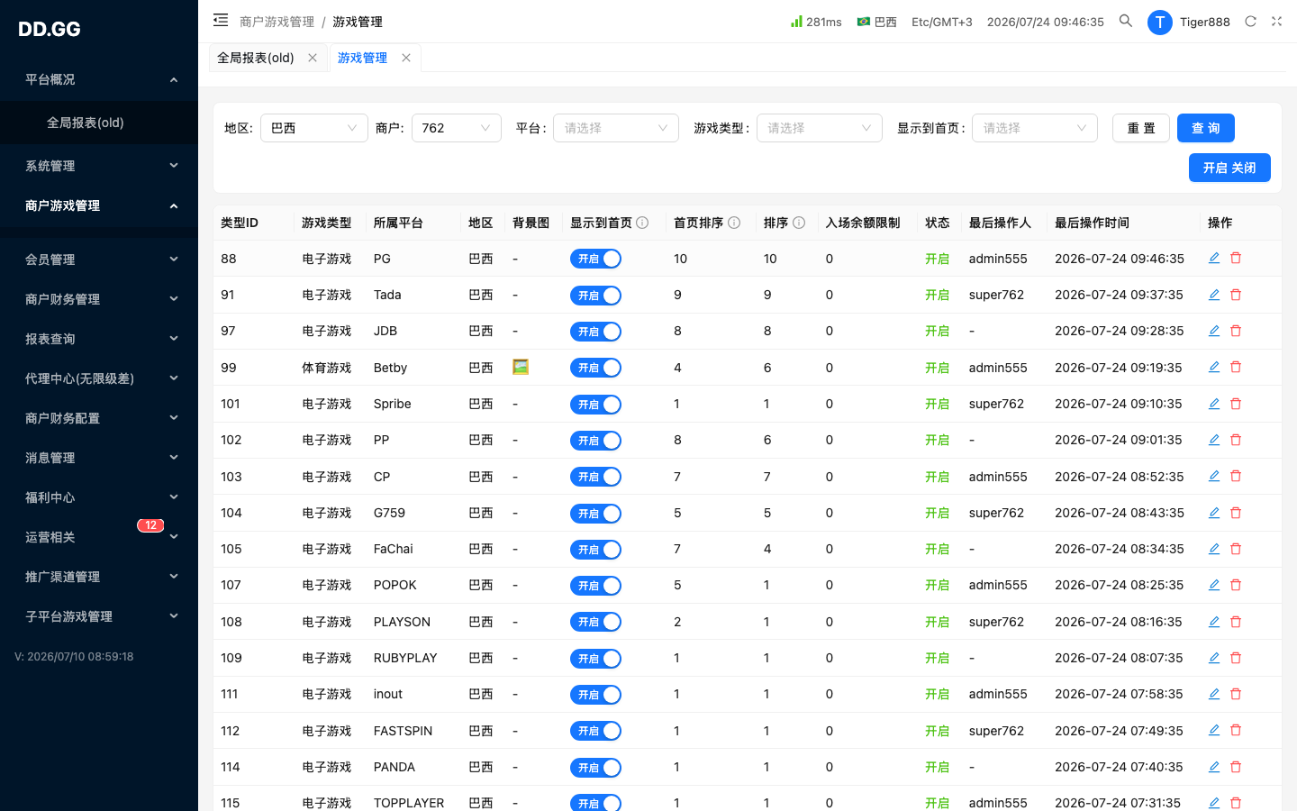Viewport: 1297px width, 811px height.
Task: Close the 游戏管理 tab
Action: [x=406, y=58]
